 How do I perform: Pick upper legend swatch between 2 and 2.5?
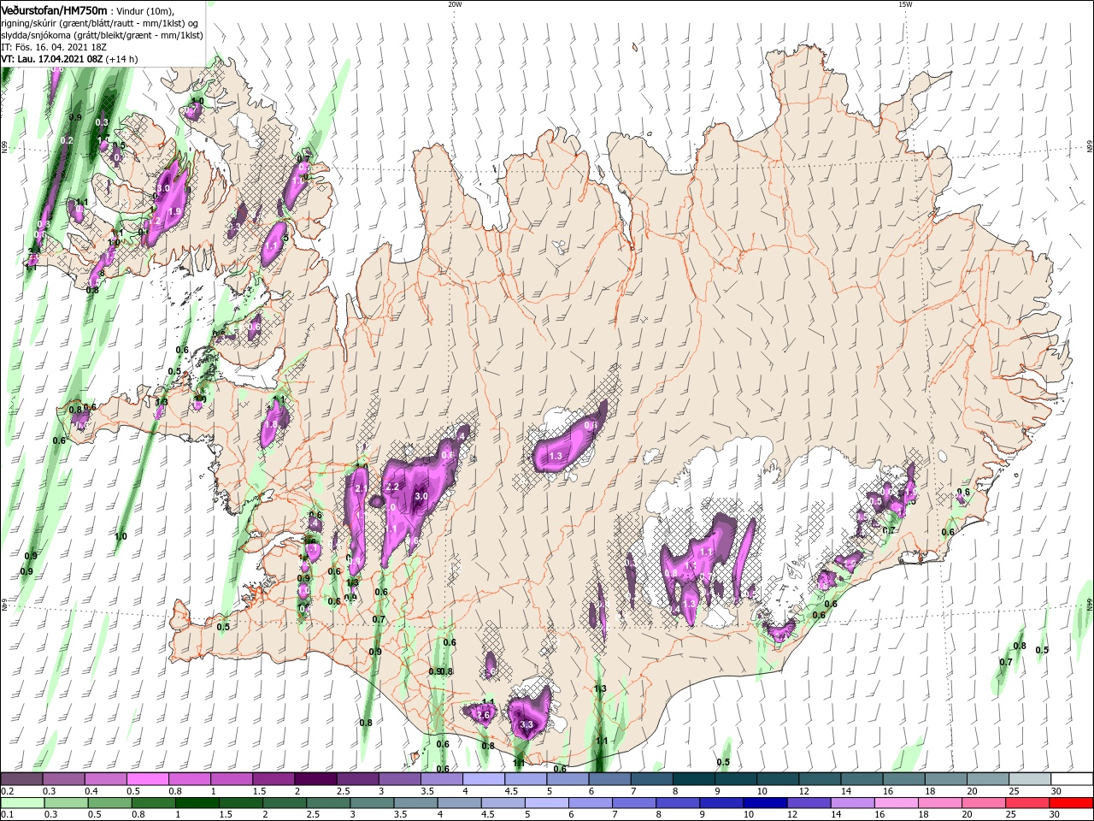click(x=315, y=779)
